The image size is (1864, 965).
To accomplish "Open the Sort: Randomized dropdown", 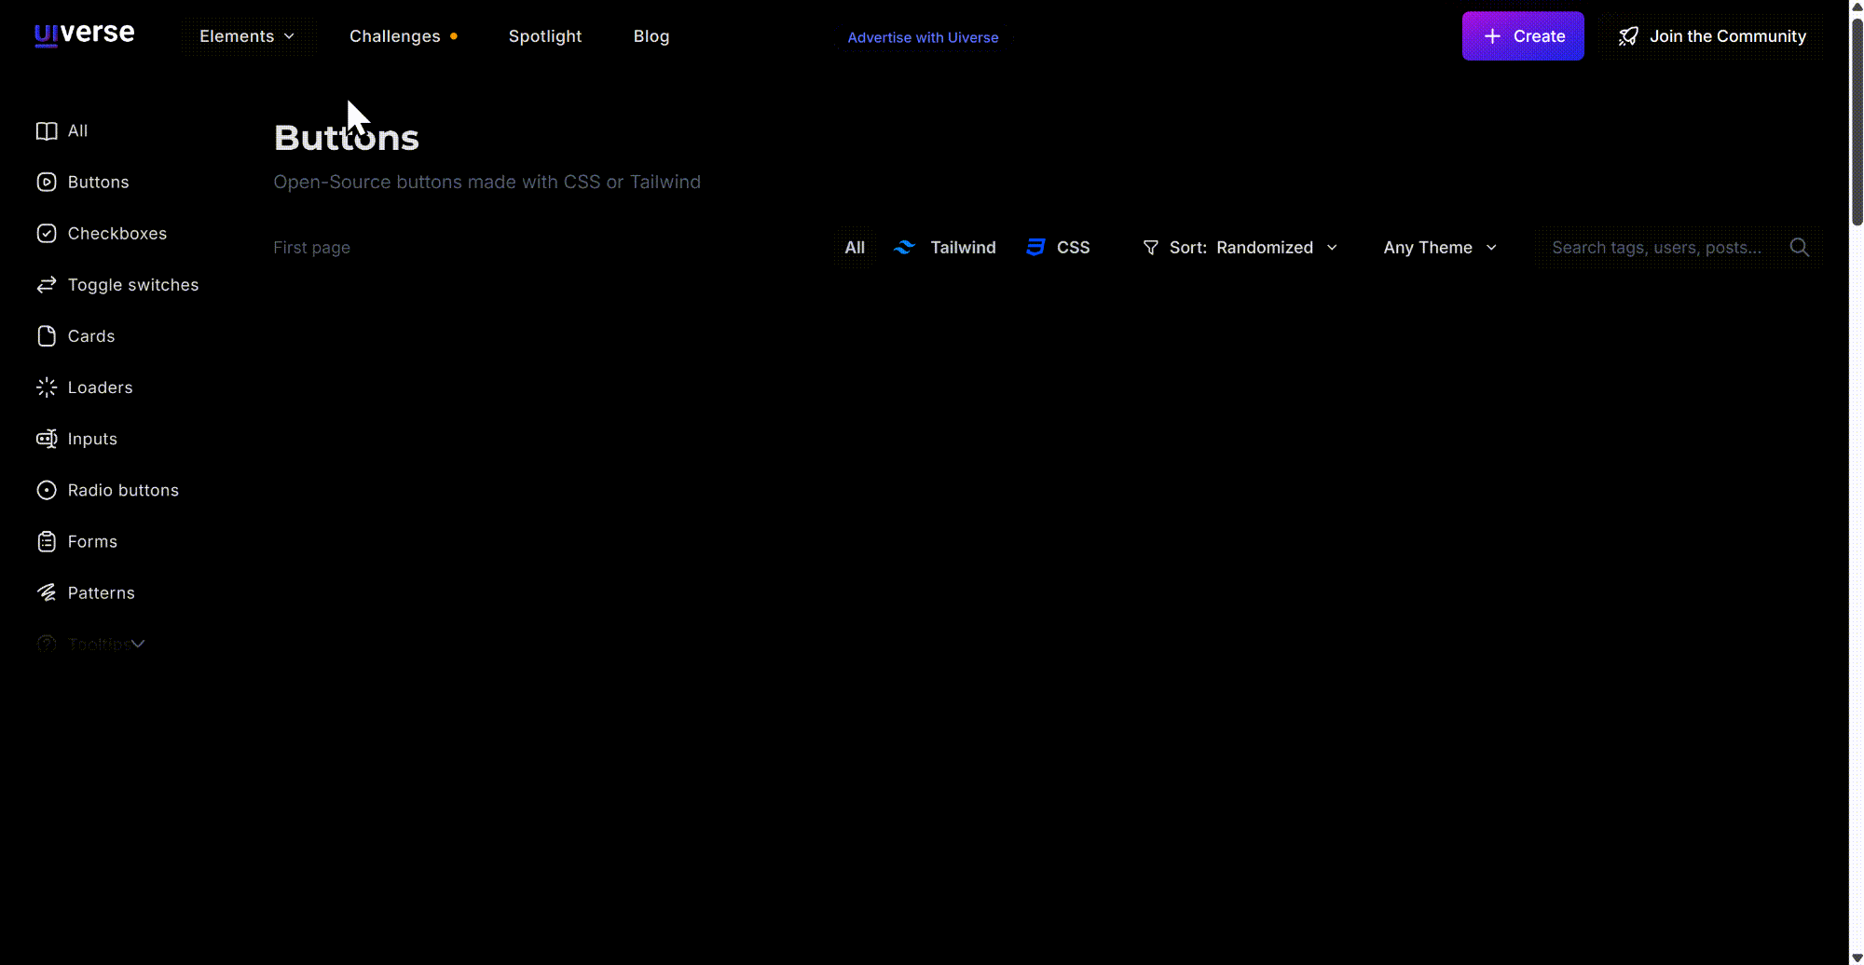I will click(1240, 248).
